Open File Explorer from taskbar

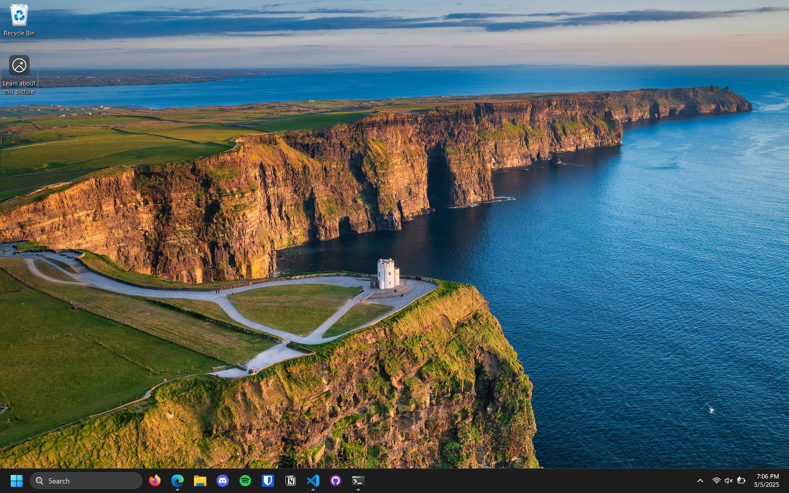[200, 480]
